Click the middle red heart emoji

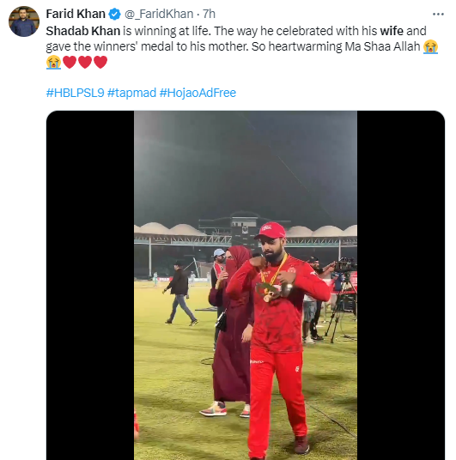[85, 62]
